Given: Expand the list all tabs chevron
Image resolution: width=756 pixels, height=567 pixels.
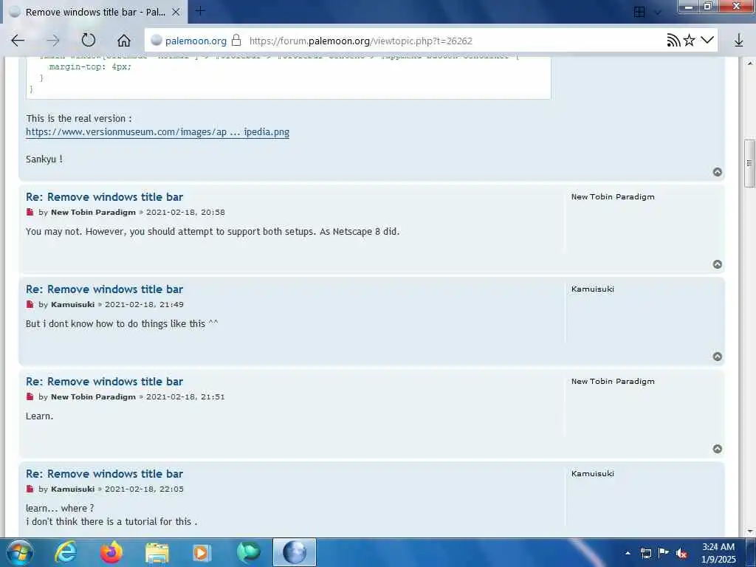Looking at the screenshot, I should click(658, 12).
